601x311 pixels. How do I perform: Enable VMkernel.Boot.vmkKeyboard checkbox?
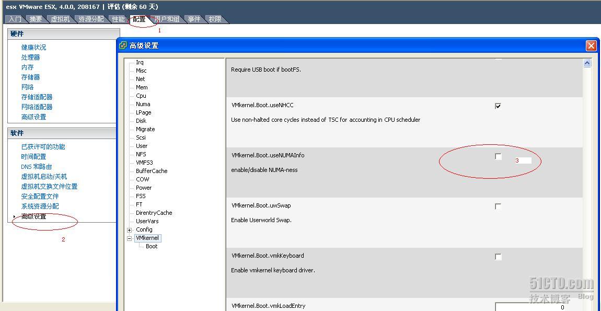click(x=498, y=257)
